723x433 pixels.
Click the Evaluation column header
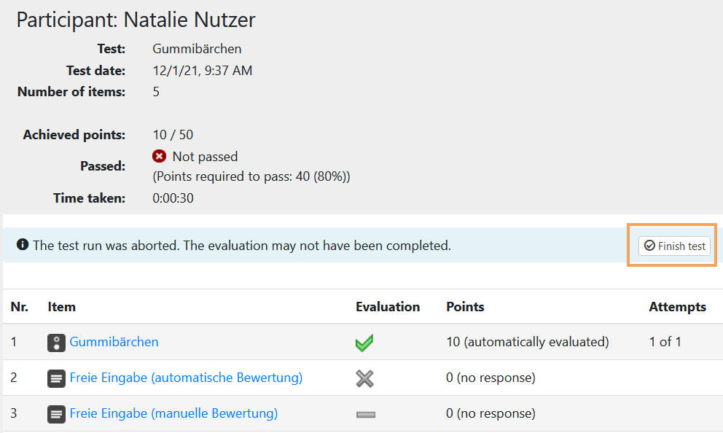click(388, 307)
